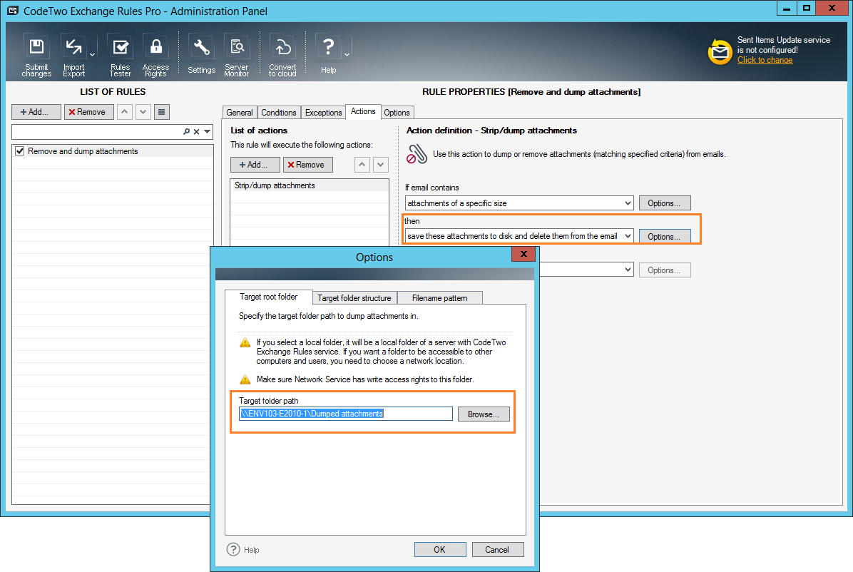Remove the selected rule from list
This screenshot has width=853, height=572.
pyautogui.click(x=88, y=111)
